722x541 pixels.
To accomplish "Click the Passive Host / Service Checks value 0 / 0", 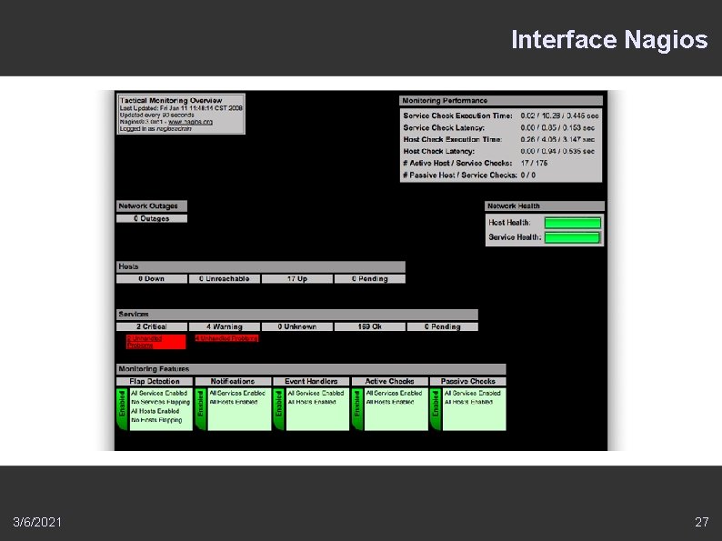I will point(528,175).
